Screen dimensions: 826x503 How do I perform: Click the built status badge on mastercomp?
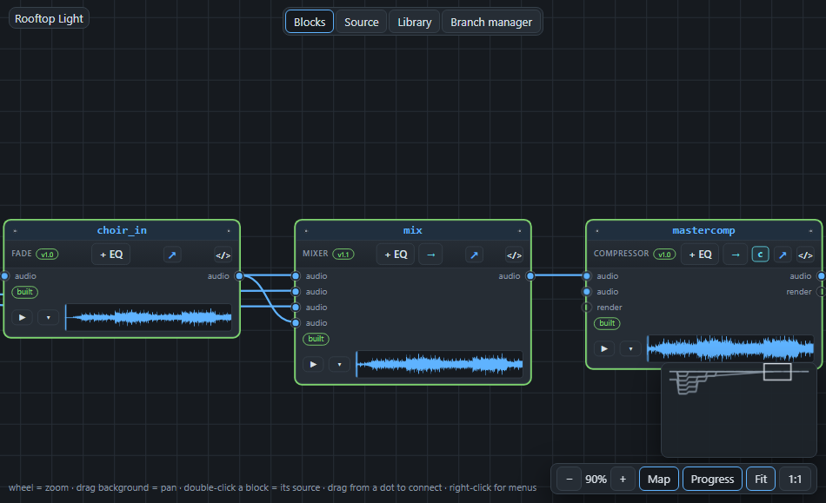click(x=607, y=323)
